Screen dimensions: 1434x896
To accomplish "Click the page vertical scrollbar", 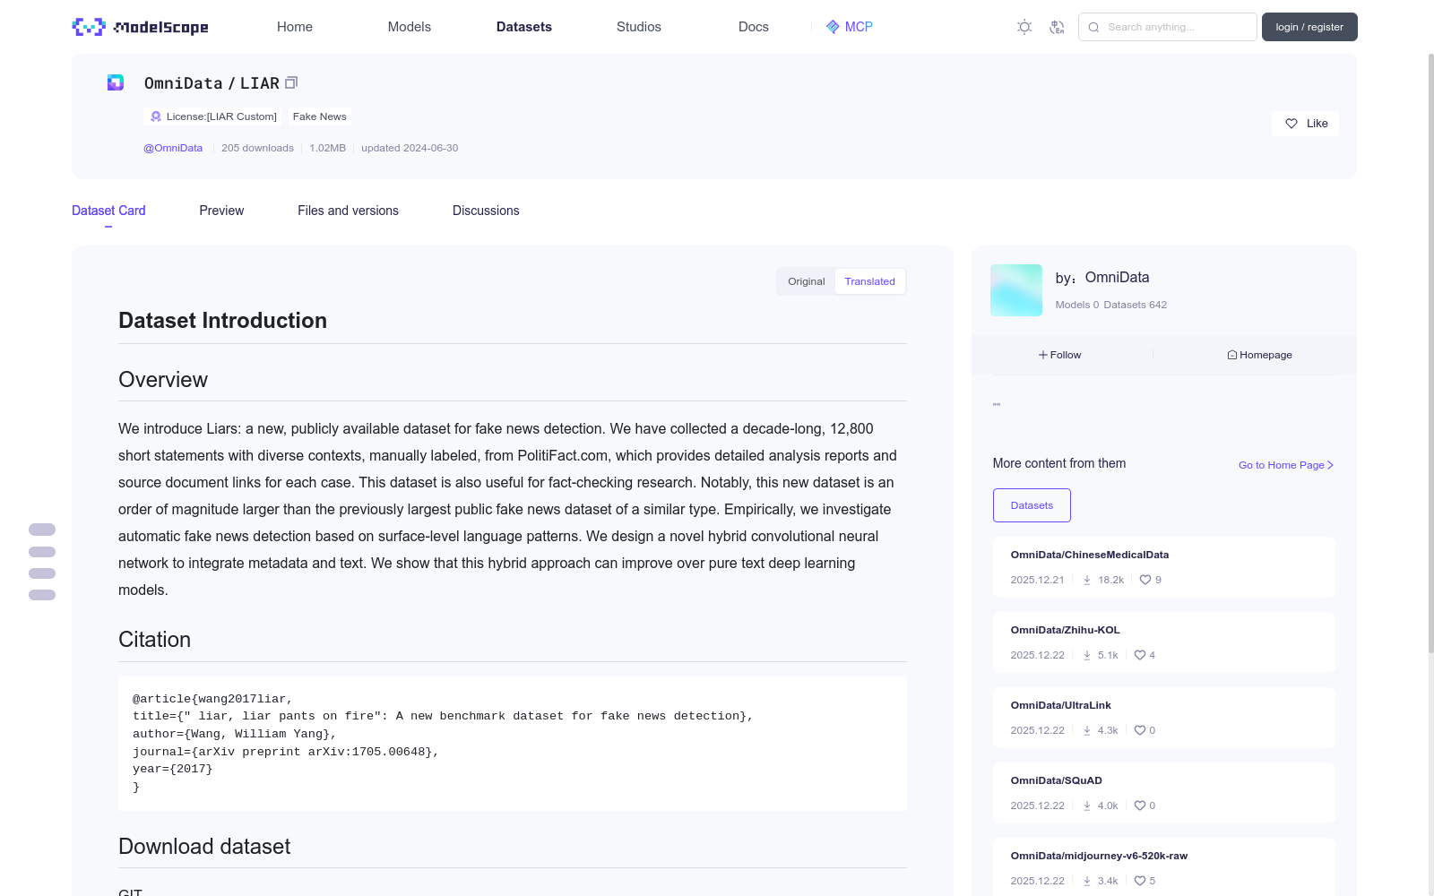I will (x=1430, y=354).
